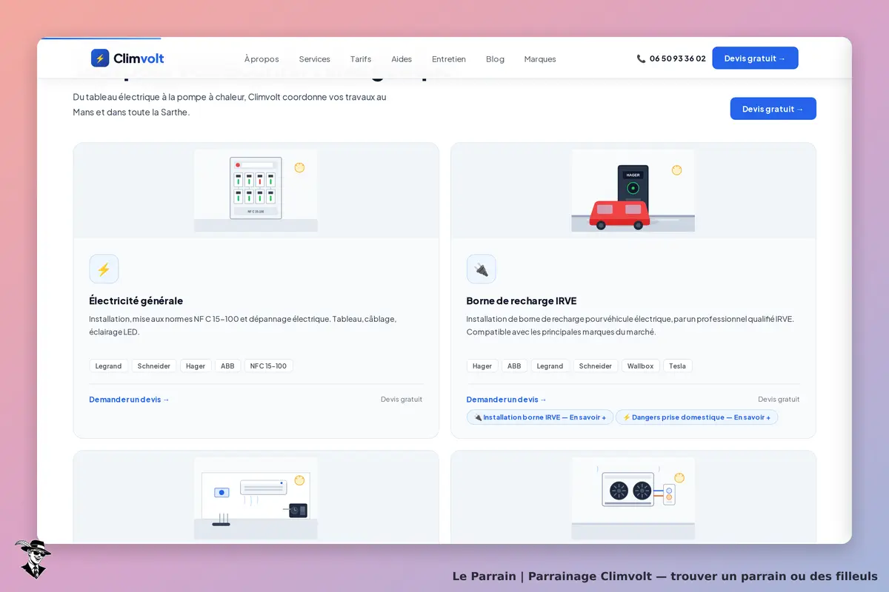
Task: Click the Devis gratuit text in the Électricité générale card
Action: click(402, 400)
